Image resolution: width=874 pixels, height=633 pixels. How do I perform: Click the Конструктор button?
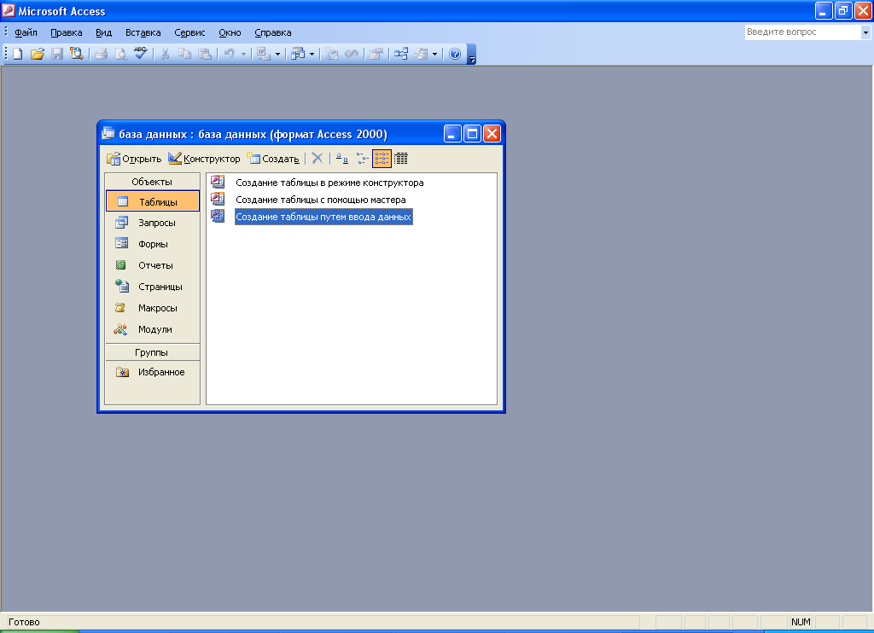[x=205, y=159]
